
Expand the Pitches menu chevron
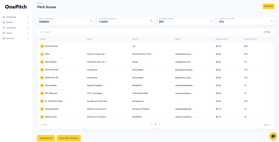[28, 22]
